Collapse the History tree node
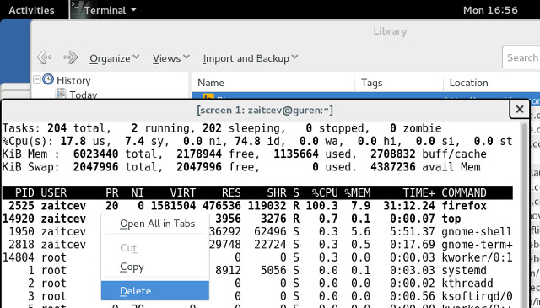 (36, 79)
